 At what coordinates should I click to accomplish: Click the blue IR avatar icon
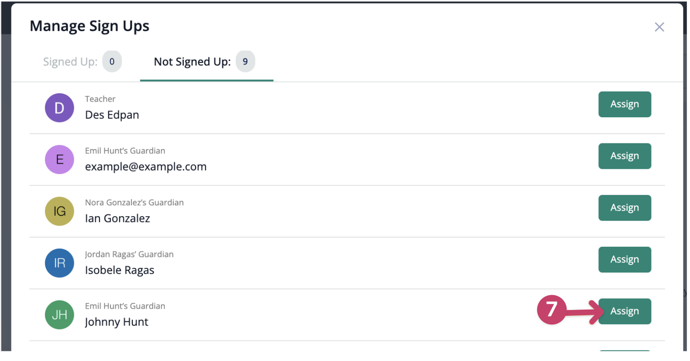coord(59,263)
